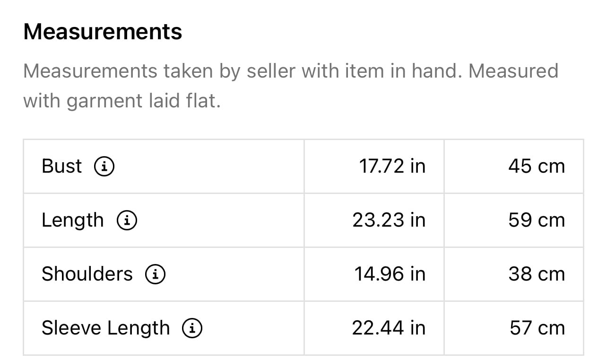Open the Sleeve Length info icon
The image size is (607, 361).
(192, 328)
